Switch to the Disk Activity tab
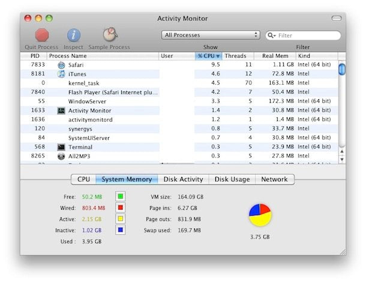The height and width of the screenshot is (283, 366). point(183,179)
